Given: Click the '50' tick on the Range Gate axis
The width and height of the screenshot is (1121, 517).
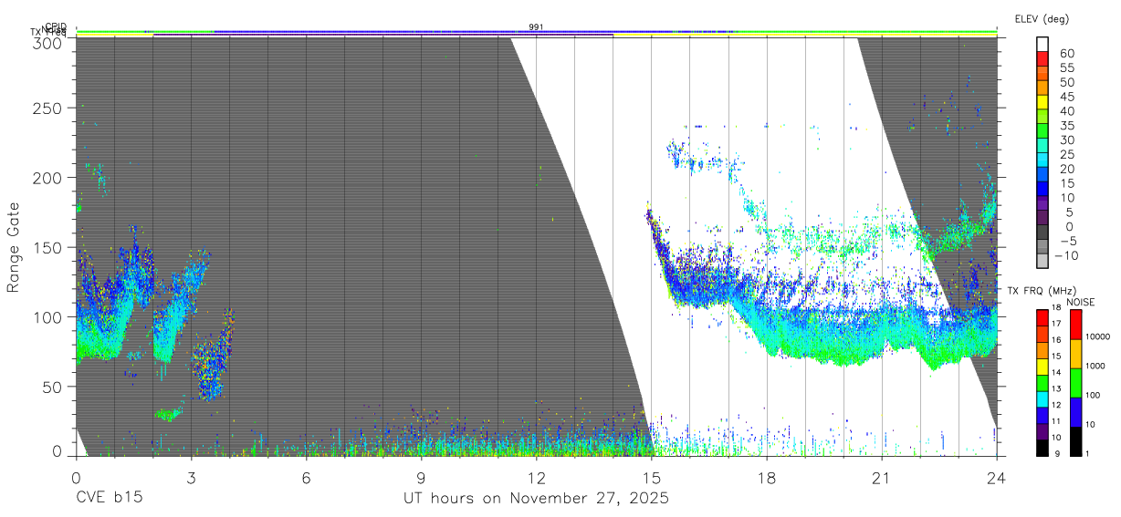Looking at the screenshot, I should tap(52, 386).
